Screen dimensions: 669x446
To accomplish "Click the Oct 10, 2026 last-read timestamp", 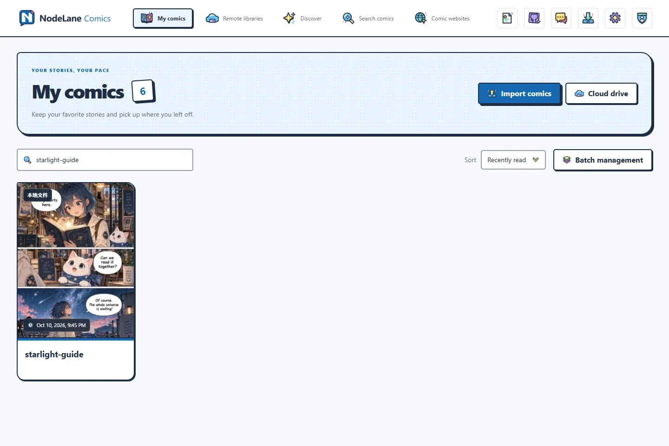I will (57, 325).
